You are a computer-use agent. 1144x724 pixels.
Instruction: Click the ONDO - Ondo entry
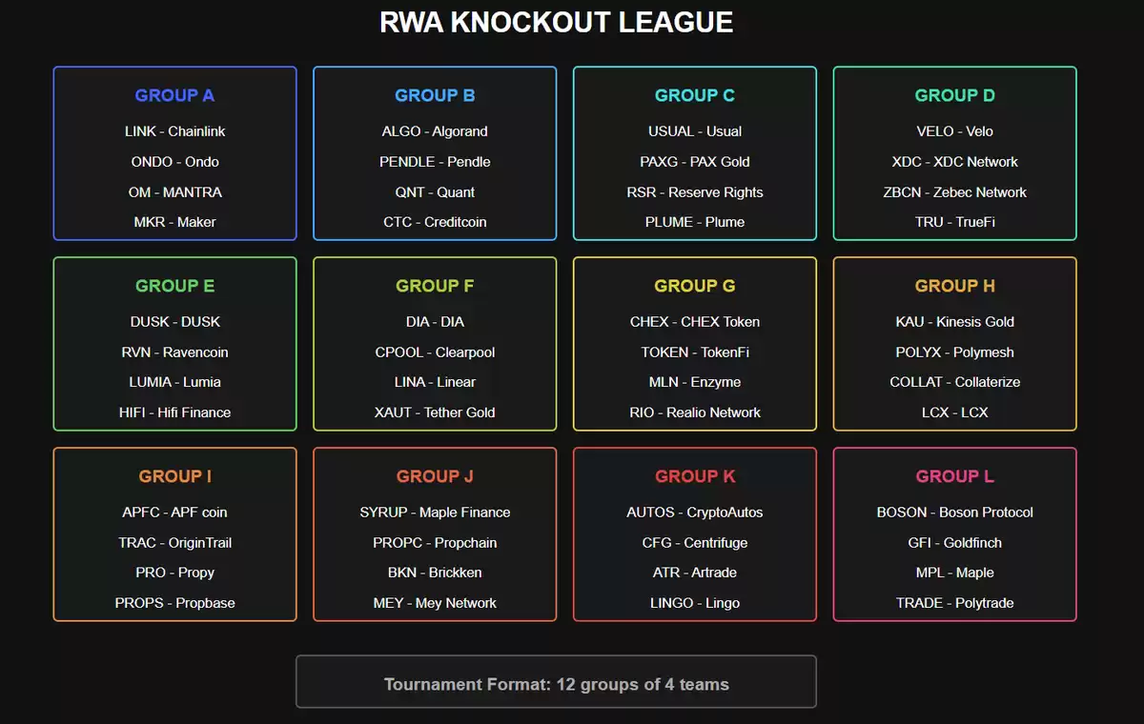pos(174,162)
